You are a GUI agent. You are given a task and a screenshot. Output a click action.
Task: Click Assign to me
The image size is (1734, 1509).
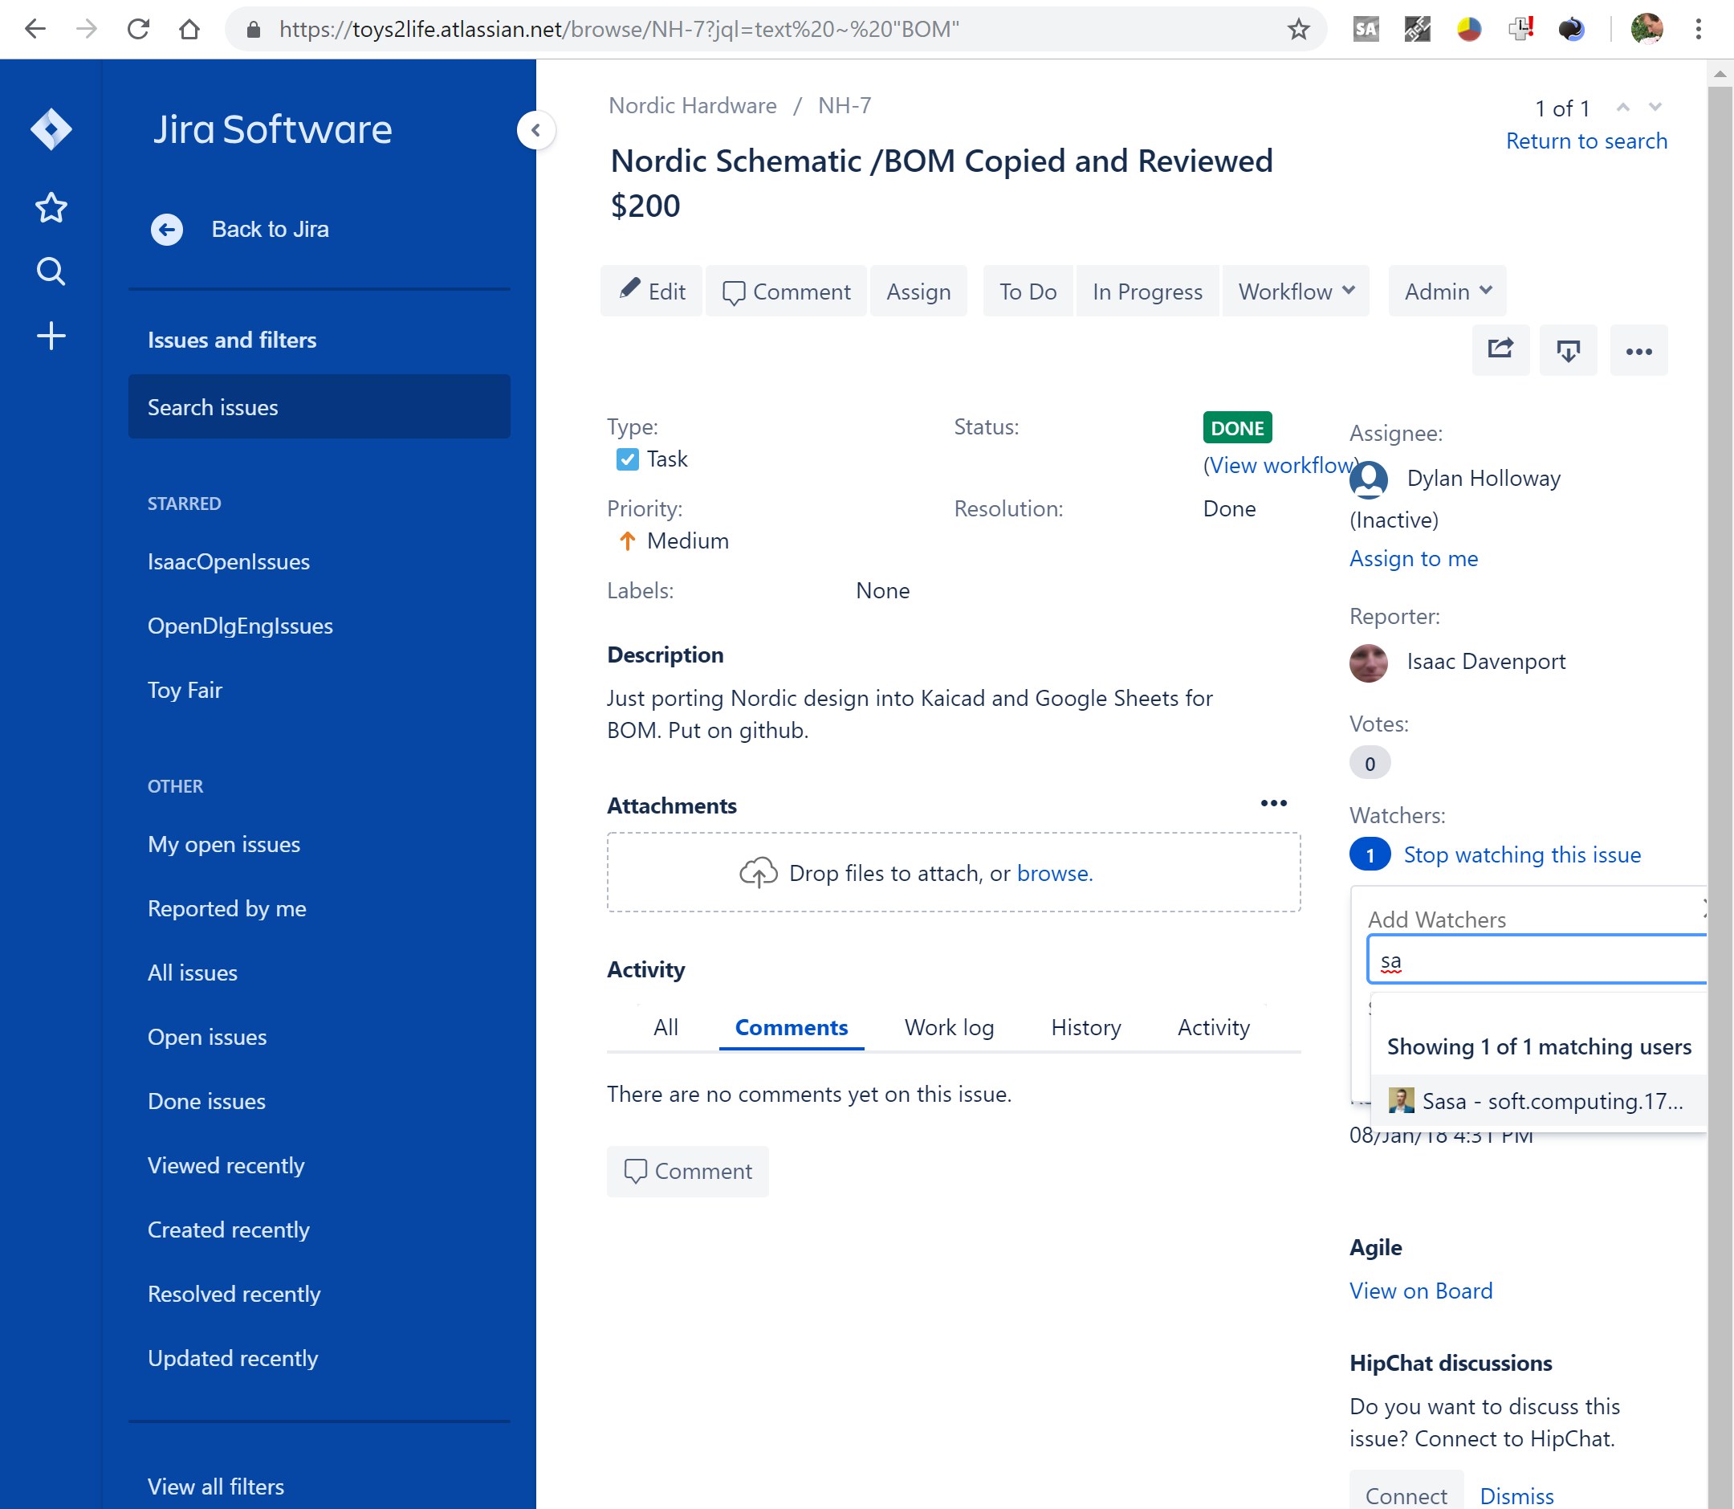tap(1414, 558)
